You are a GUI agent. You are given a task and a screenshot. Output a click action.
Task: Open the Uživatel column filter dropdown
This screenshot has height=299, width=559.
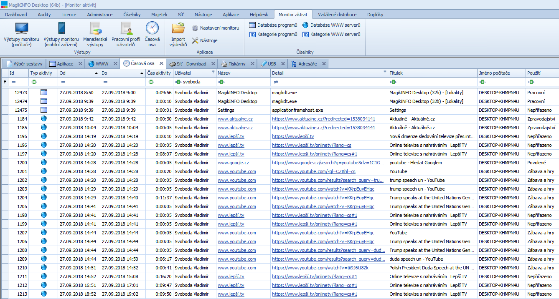[x=213, y=72]
